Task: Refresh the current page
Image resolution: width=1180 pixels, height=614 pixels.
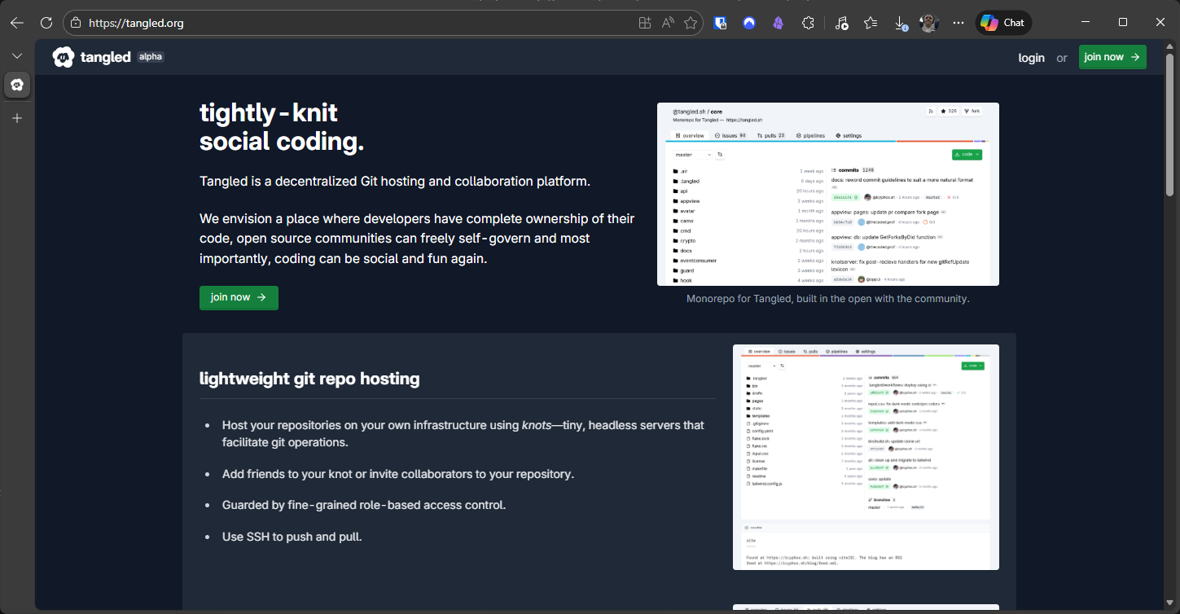Action: coord(46,23)
